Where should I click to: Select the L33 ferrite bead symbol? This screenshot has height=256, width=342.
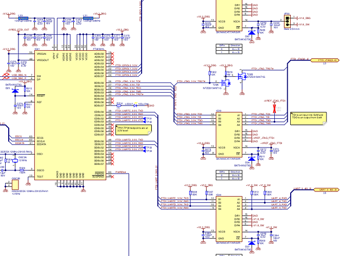23,18
